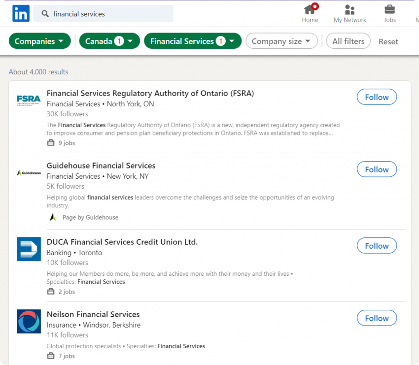
Task: View the 7 jobs link for Neilson
Action: 67,356
